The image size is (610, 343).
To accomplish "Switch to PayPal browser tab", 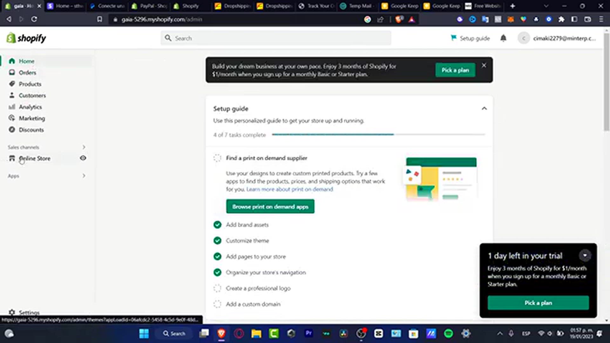I will click(150, 6).
